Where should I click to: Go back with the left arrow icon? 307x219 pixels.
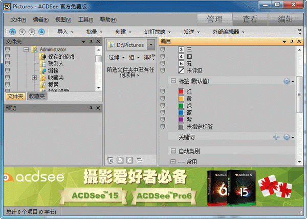22,32
